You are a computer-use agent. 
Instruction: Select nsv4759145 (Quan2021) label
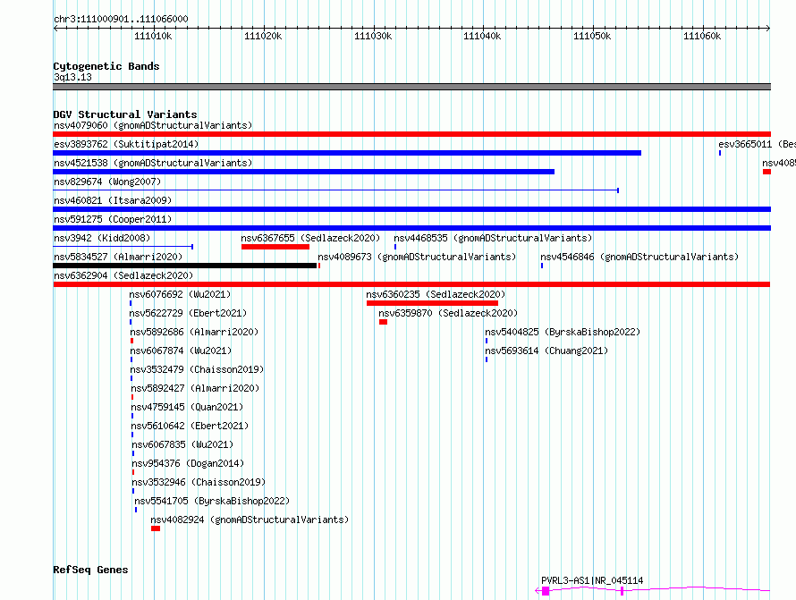coord(187,407)
